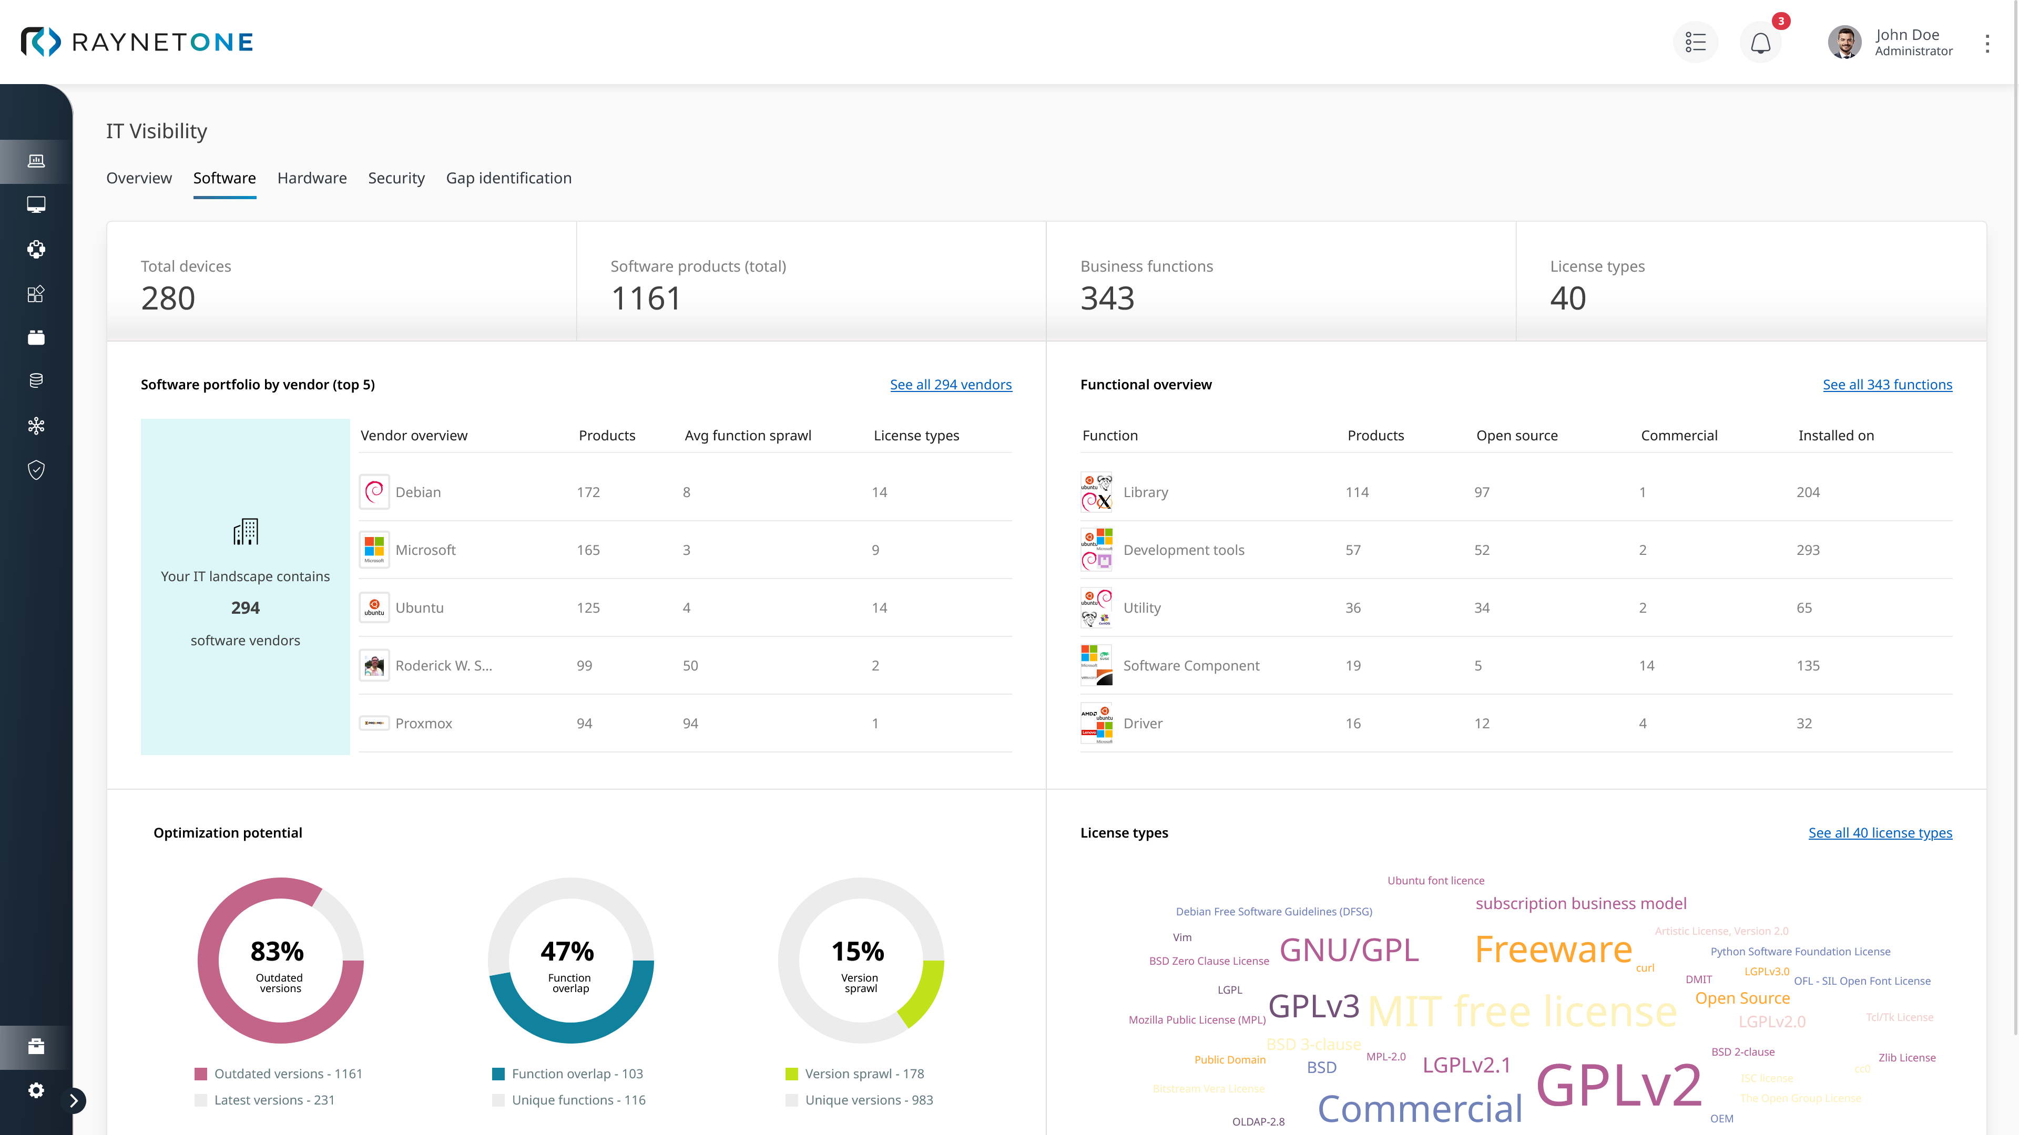Open See all 294 vendors link
This screenshot has width=2019, height=1135.
(x=951, y=385)
